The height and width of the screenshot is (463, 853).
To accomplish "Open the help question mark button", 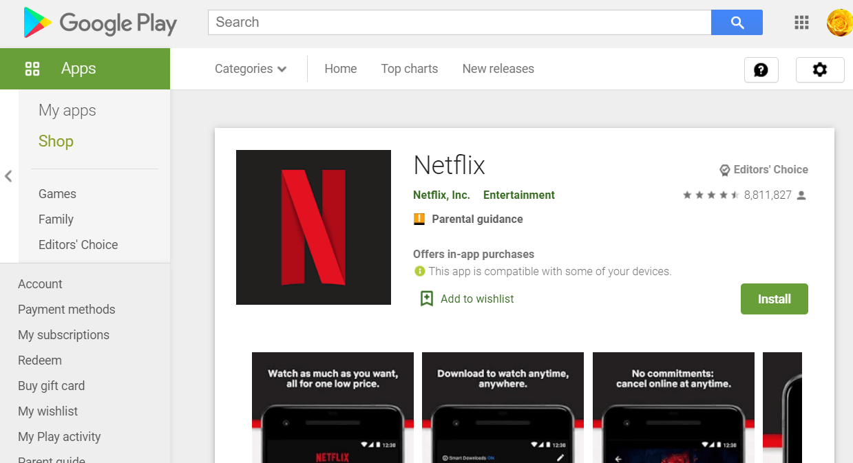I will pos(761,69).
